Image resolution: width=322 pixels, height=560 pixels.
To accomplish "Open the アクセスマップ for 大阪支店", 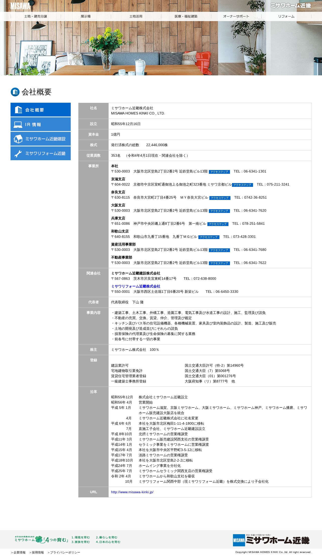I will click(219, 211).
